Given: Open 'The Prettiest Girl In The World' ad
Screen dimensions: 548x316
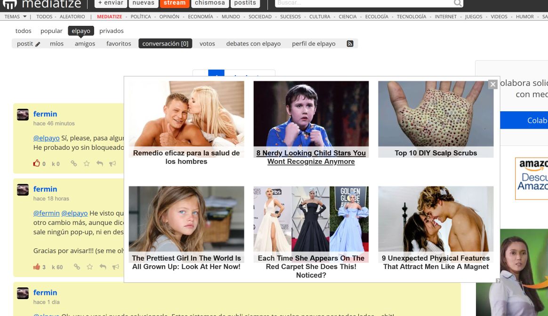Looking at the screenshot, I should click(x=186, y=228).
